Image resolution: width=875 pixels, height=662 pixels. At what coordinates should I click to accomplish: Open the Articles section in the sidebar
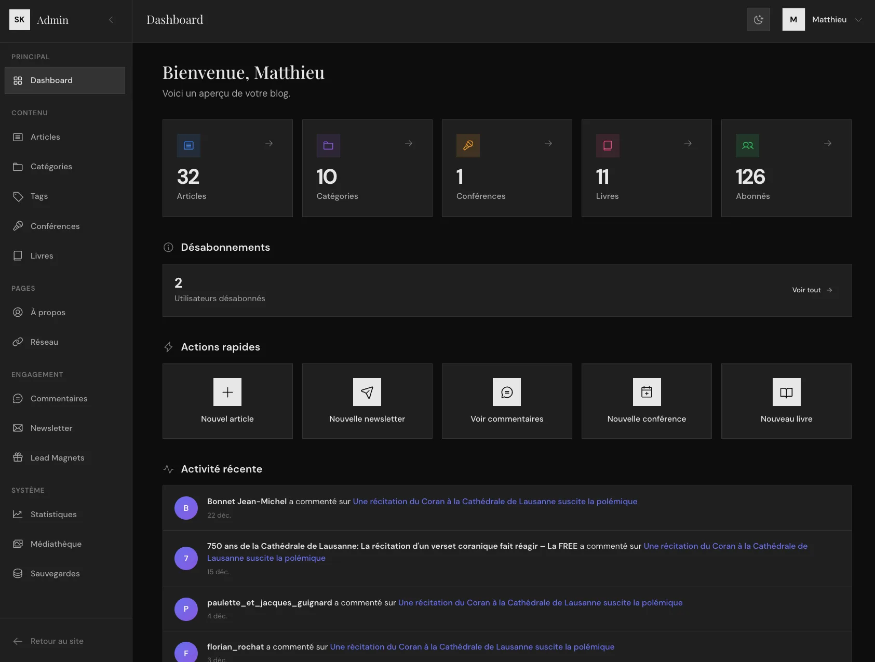pos(45,137)
